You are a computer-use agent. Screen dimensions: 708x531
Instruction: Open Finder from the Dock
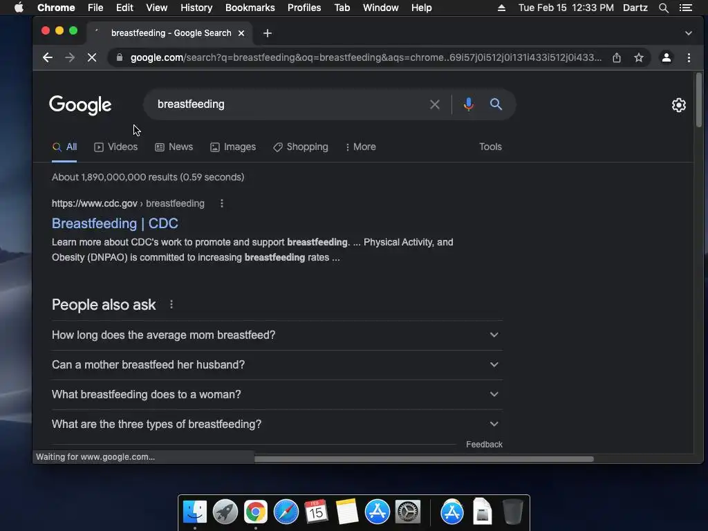(x=195, y=512)
